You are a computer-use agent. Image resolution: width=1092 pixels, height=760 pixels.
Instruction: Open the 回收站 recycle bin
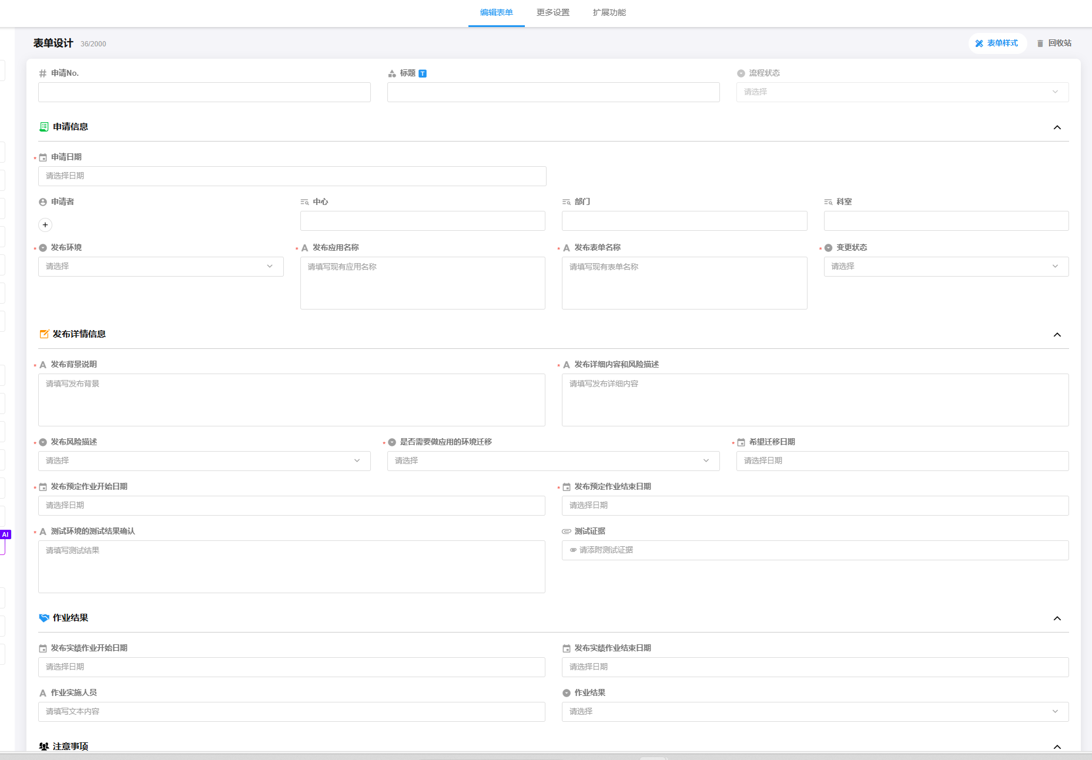click(x=1054, y=43)
